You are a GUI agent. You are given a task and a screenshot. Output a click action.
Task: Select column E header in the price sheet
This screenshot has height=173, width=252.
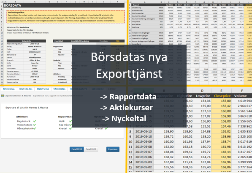pos(221,91)
